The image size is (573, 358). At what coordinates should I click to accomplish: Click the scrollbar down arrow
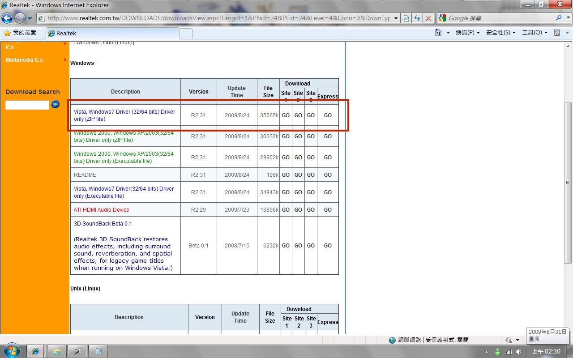[x=568, y=330]
